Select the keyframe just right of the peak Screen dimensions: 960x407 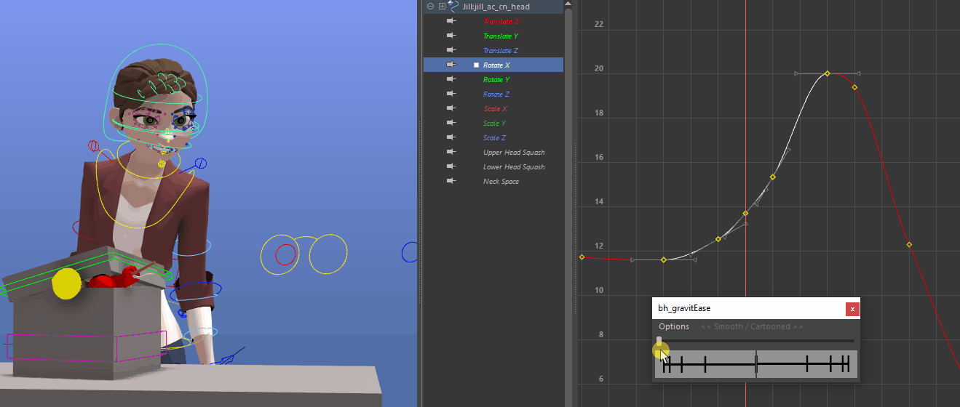[854, 87]
